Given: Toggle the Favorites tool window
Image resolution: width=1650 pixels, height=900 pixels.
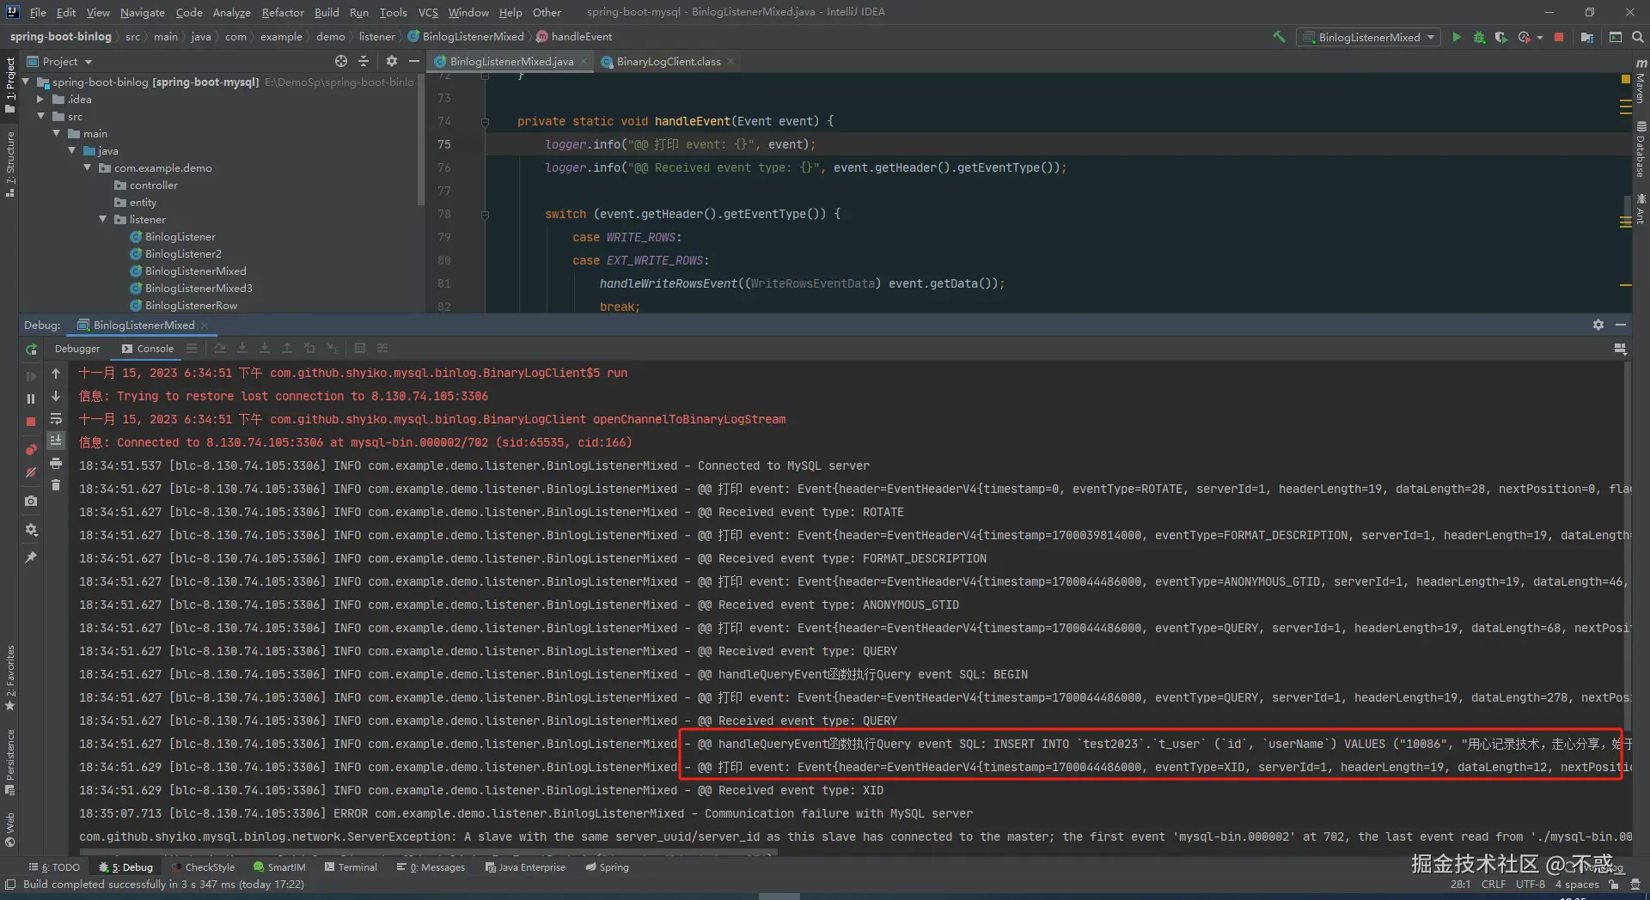Looking at the screenshot, I should point(9,678).
